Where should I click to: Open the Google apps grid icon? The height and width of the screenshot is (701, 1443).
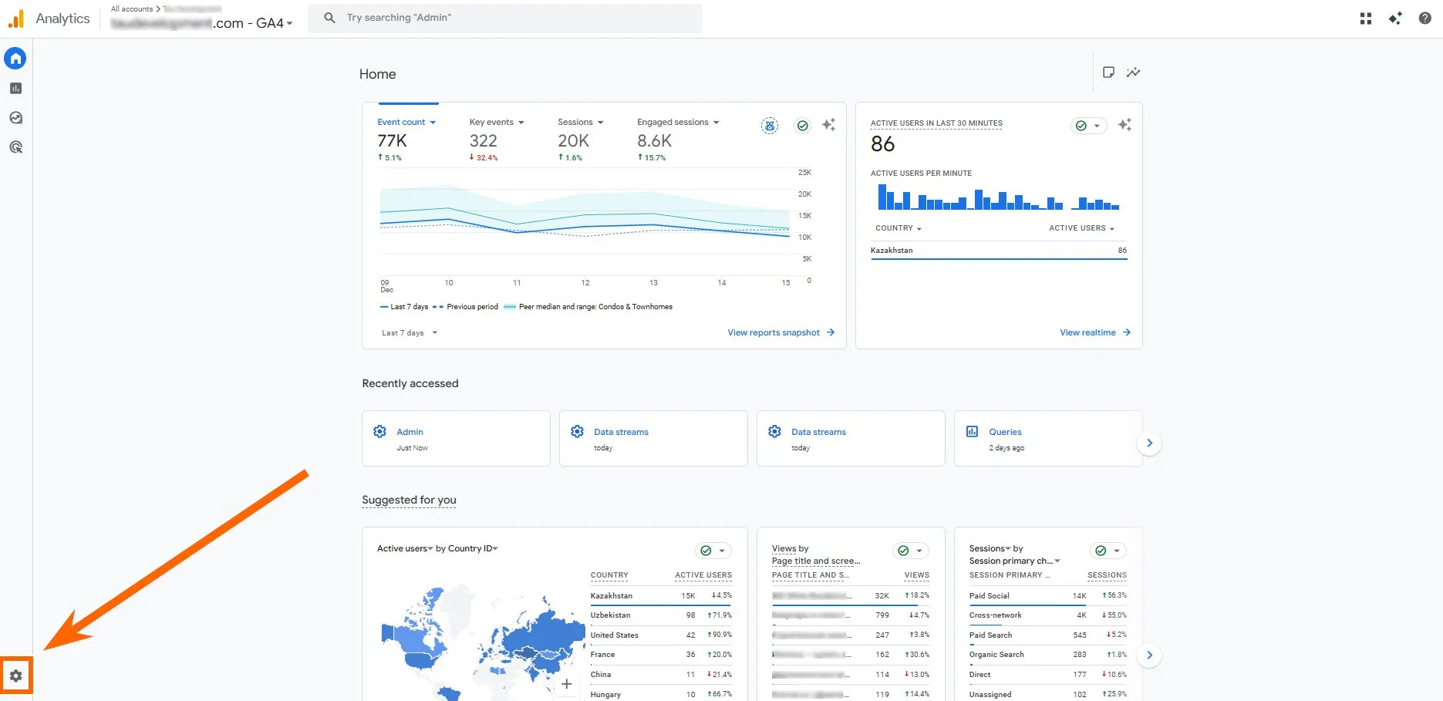point(1366,19)
